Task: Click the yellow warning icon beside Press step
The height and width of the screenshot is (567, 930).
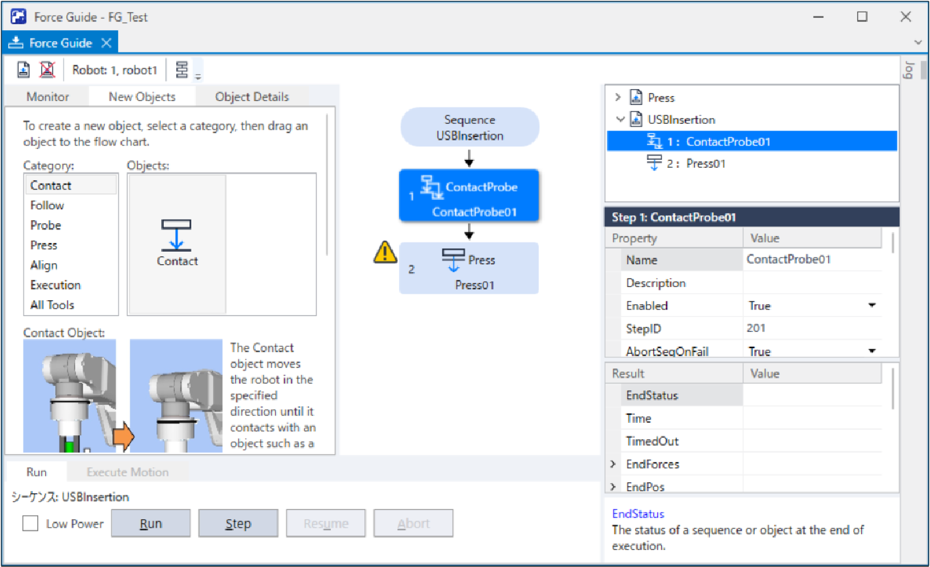Action: tap(385, 252)
